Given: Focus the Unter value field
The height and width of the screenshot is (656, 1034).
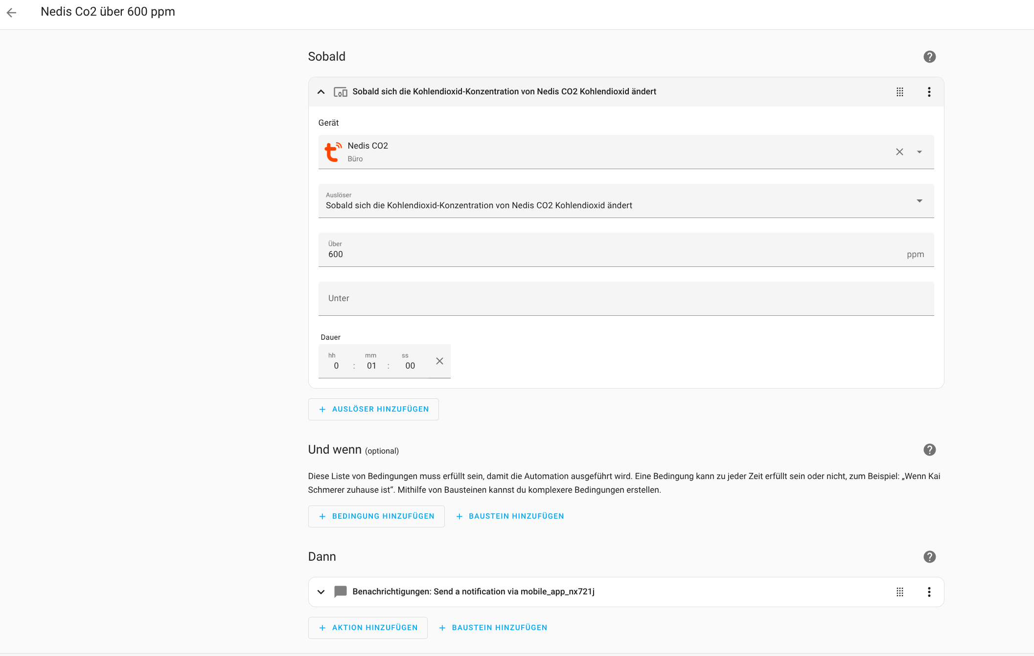Looking at the screenshot, I should click(x=626, y=299).
